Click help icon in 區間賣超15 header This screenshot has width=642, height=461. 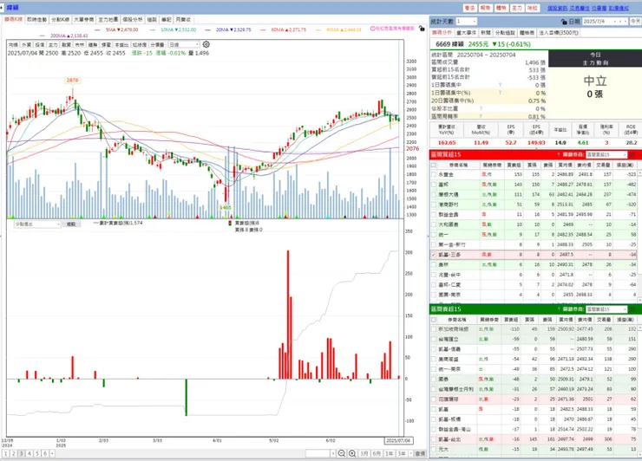pos(559,309)
